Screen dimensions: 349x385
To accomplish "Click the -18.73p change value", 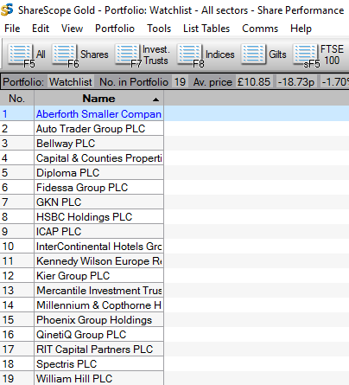I will click(x=296, y=82).
